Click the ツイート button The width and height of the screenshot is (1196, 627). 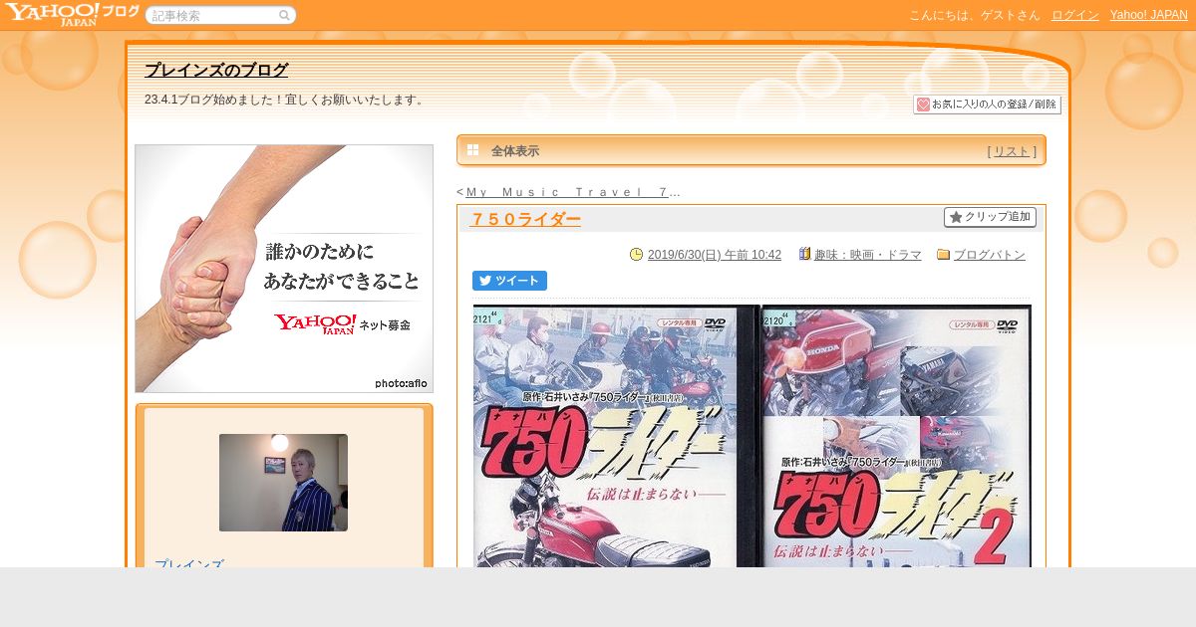click(509, 281)
